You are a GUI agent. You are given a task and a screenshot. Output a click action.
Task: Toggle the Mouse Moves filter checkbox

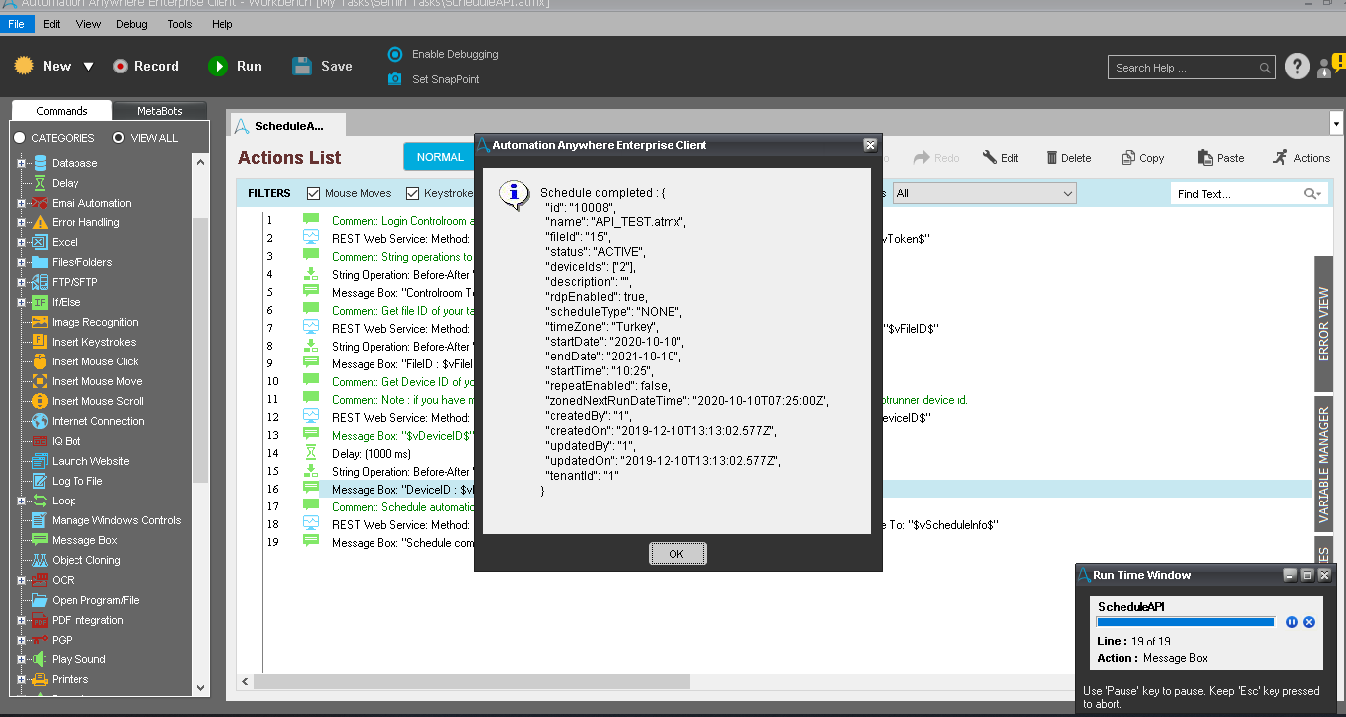tap(314, 193)
